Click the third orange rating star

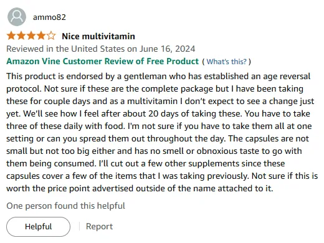pyautogui.click(x=31, y=36)
